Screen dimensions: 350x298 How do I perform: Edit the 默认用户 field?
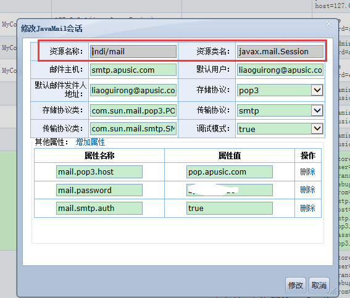[x=280, y=70]
